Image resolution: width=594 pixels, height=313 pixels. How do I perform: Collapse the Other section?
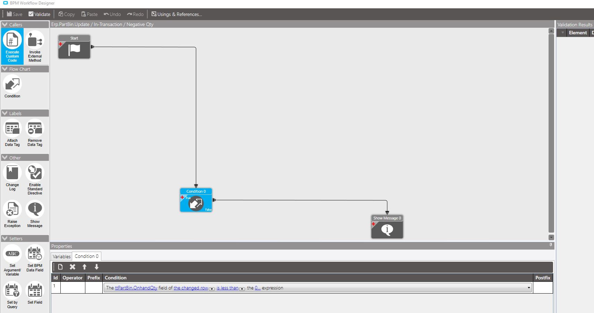tap(5, 158)
